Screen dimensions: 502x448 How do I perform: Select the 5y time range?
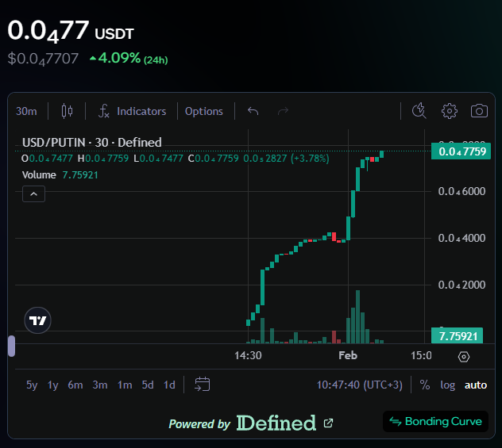[32, 385]
